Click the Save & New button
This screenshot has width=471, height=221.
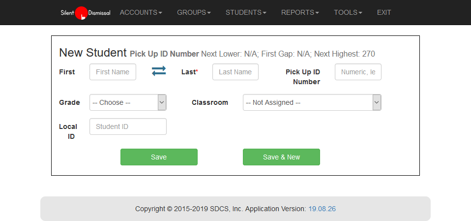[281, 157]
